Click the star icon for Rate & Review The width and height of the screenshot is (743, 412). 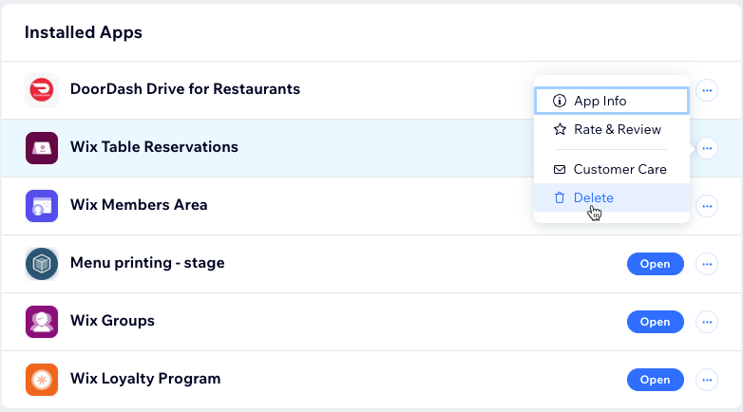pos(560,129)
